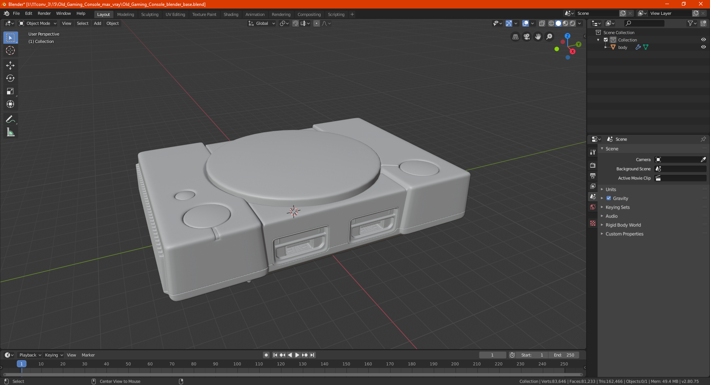Open the World properties tab
Viewport: 710px width, 385px height.
pyautogui.click(x=593, y=207)
